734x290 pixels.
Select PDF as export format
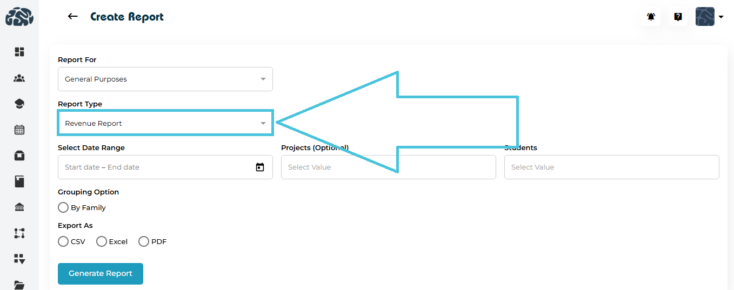click(144, 241)
